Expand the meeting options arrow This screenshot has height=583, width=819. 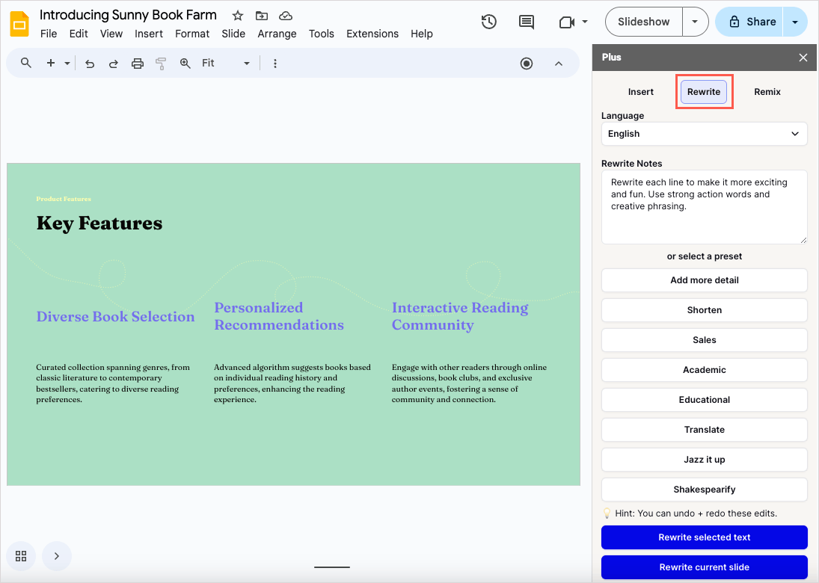585,22
